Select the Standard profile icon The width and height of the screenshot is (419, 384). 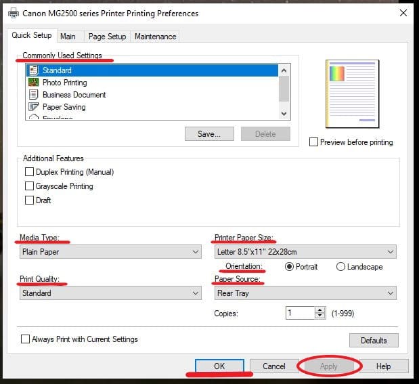32,70
